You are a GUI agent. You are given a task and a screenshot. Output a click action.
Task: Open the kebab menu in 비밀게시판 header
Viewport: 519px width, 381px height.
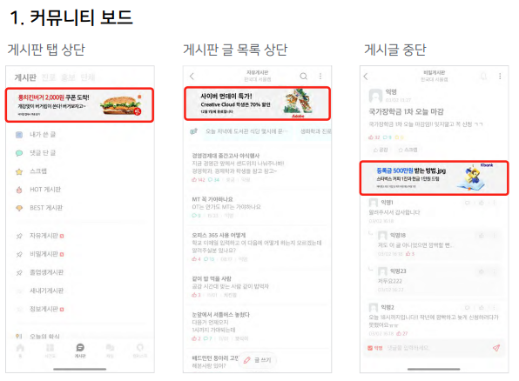click(500, 77)
